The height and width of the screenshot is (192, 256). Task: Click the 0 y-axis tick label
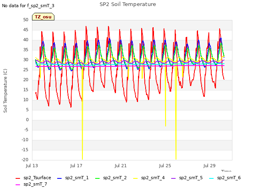[x=27, y=120]
